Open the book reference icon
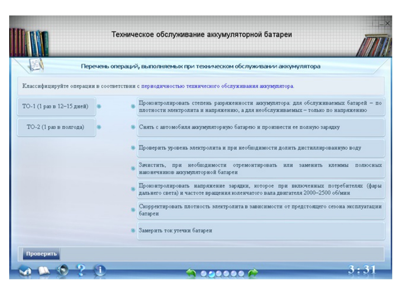The height and width of the screenshot is (301, 401). pos(45,271)
